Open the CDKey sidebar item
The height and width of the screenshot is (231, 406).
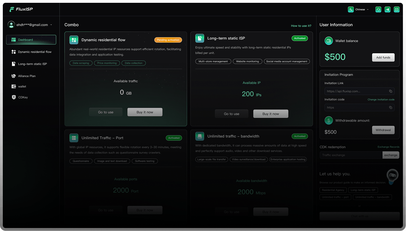[23, 97]
